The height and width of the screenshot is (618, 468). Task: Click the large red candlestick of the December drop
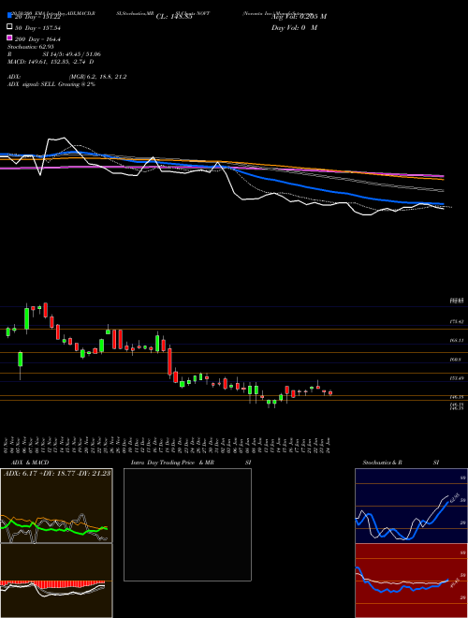169,361
